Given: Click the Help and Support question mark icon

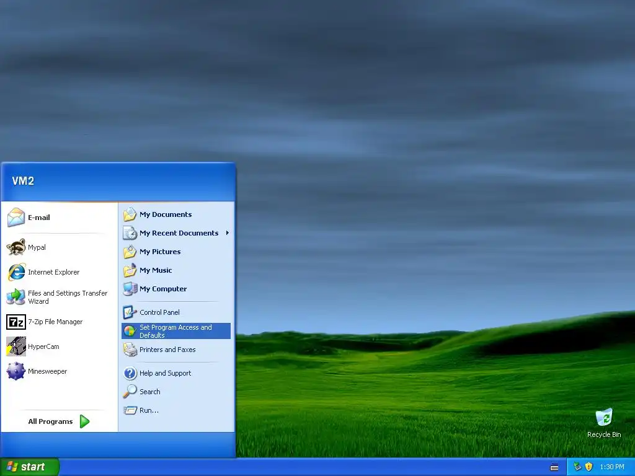Looking at the screenshot, I should (130, 372).
